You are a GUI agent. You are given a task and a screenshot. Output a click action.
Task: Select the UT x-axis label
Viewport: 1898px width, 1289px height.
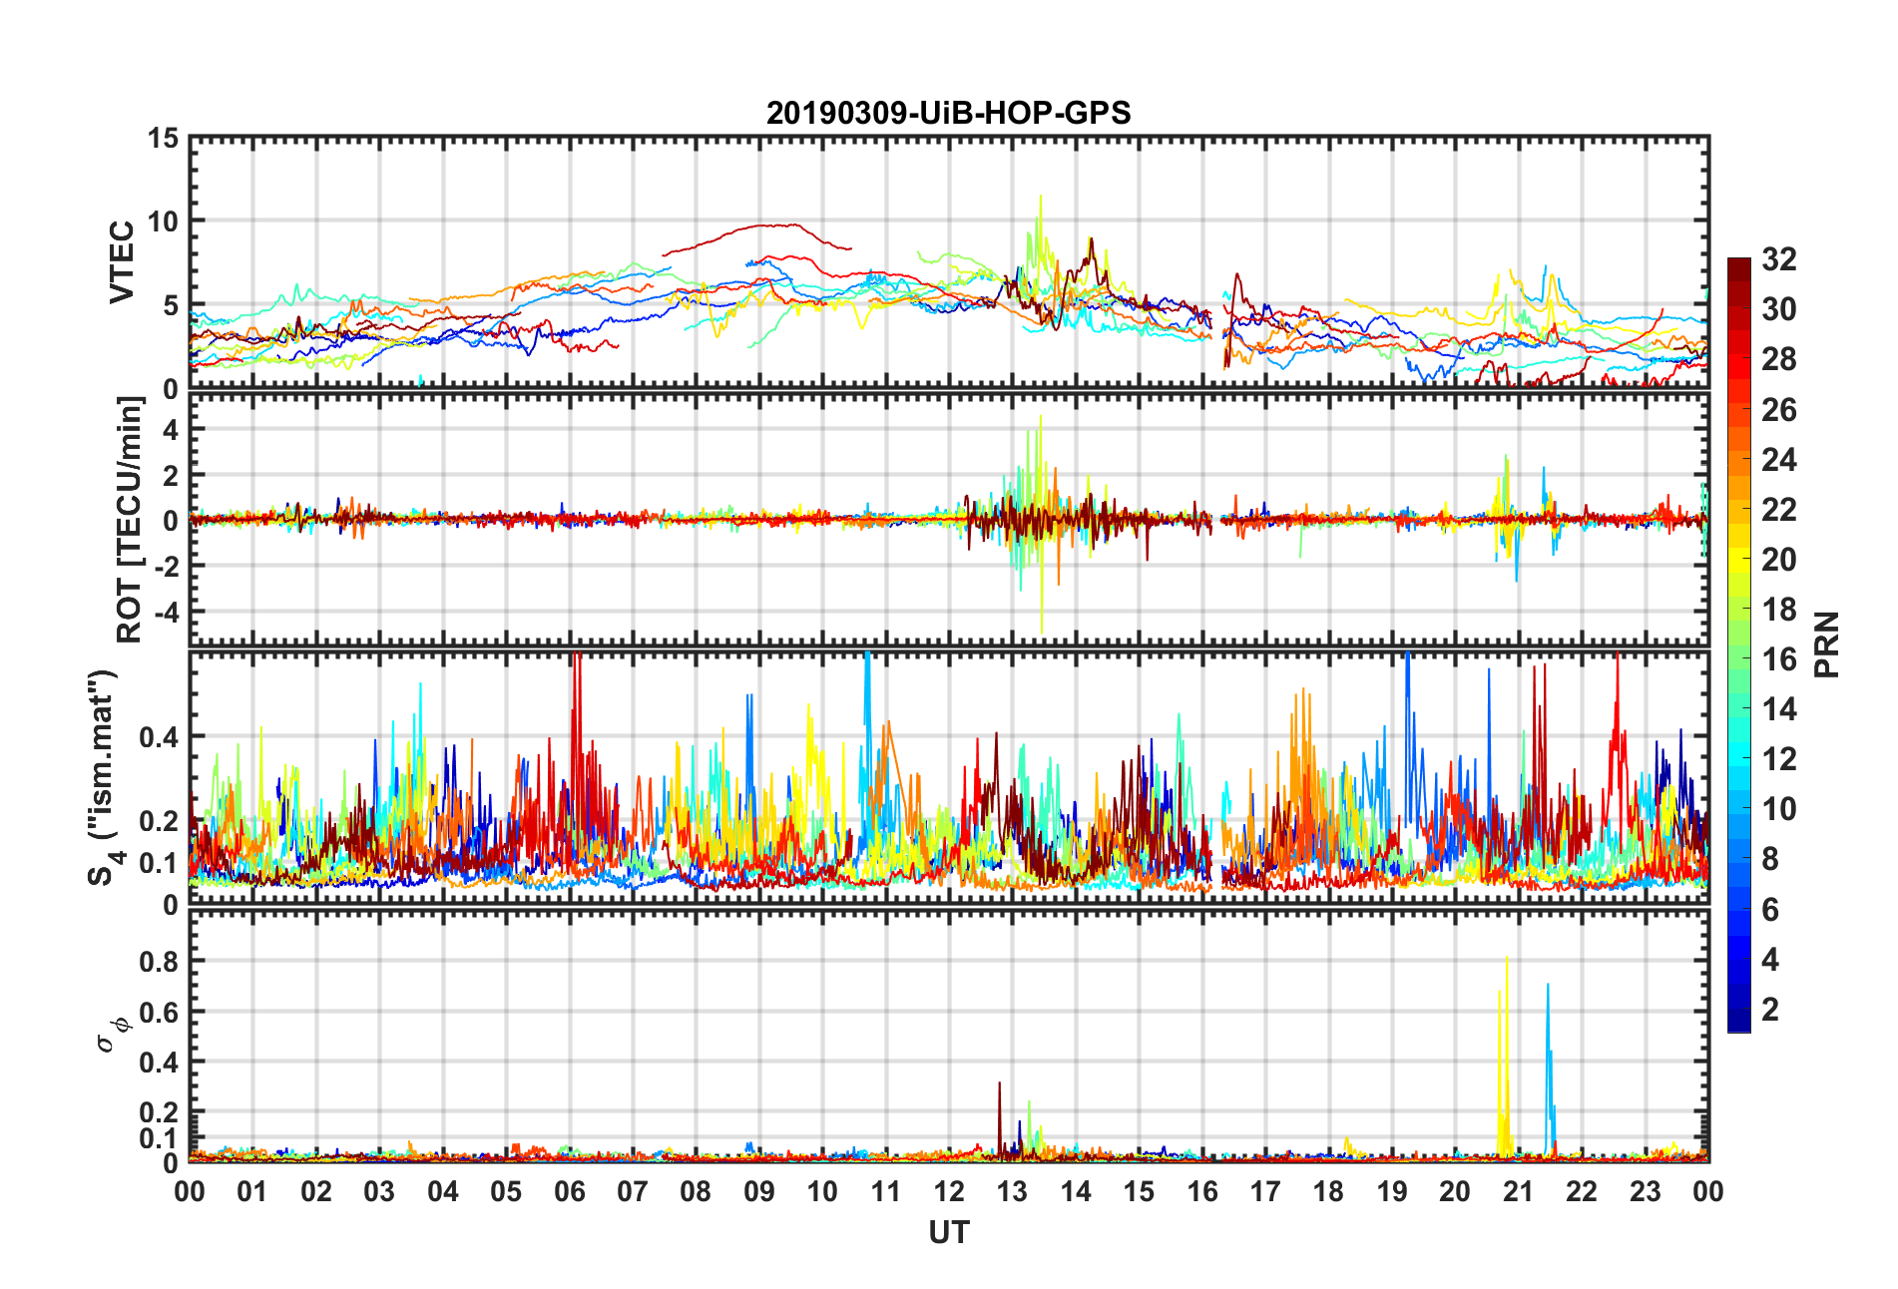point(948,1233)
